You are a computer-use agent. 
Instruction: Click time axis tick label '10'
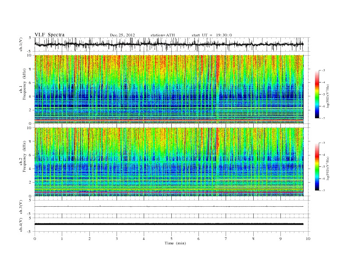tap(308, 239)
